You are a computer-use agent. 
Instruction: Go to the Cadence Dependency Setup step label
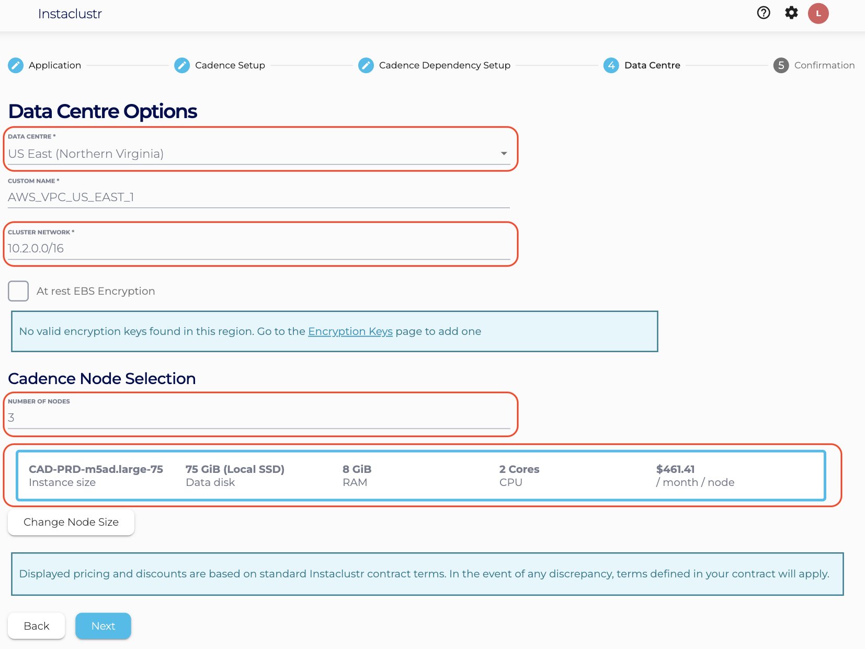[x=445, y=65]
